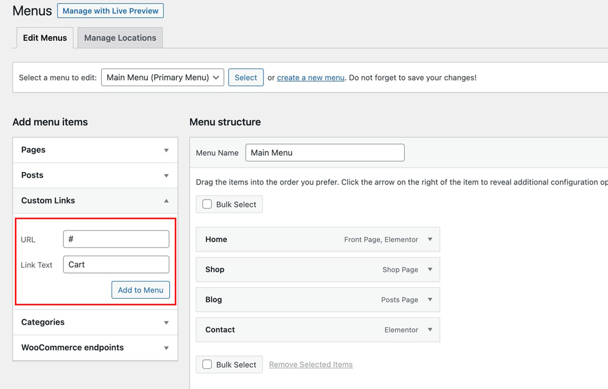Collapse the Custom Links section arrow
Image resolution: width=608 pixels, height=389 pixels.
click(x=166, y=201)
